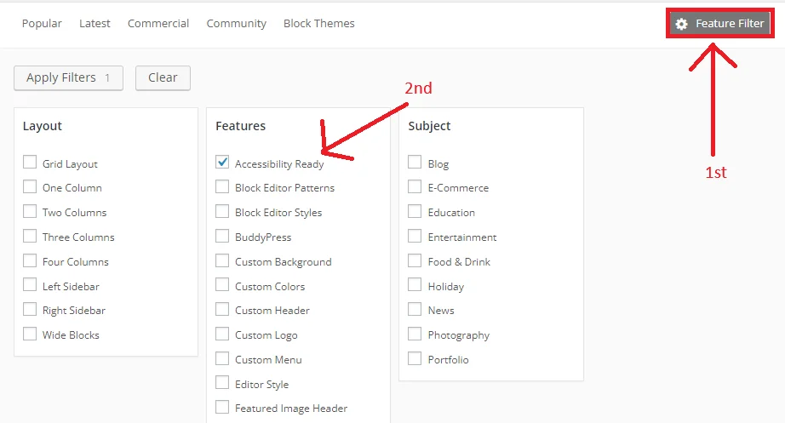Select the Right Sidebar layout checkbox
Screen dimensions: 785x423
pos(30,310)
